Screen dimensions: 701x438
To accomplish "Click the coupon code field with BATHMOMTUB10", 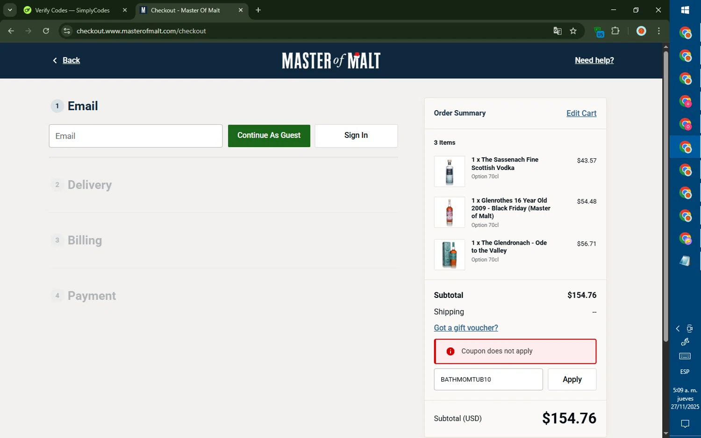I will coord(488,379).
